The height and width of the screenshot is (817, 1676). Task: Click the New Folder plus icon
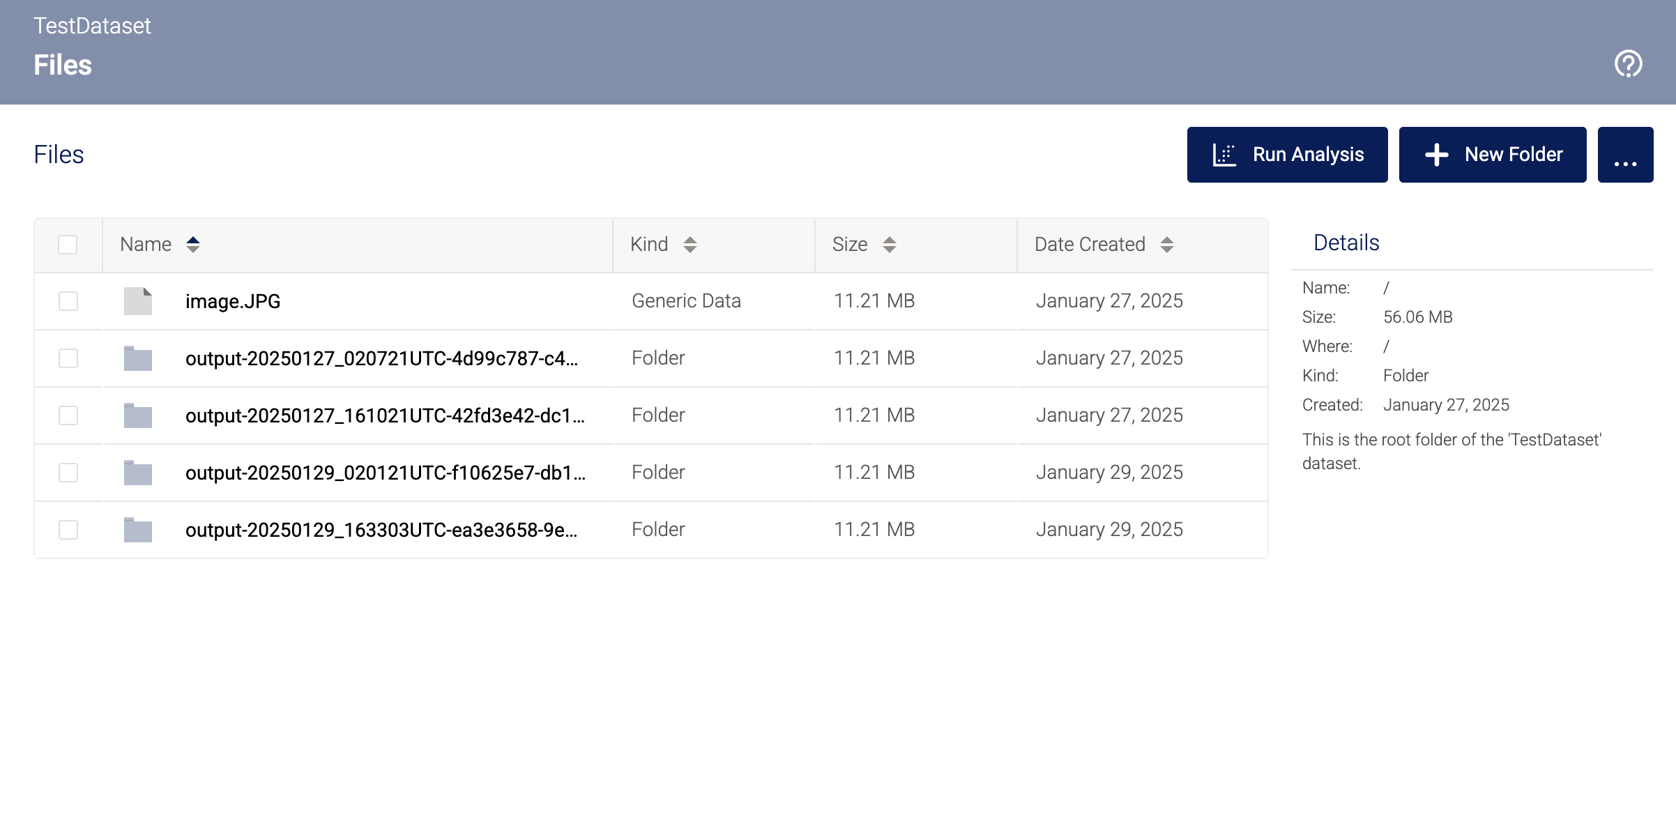pos(1438,154)
